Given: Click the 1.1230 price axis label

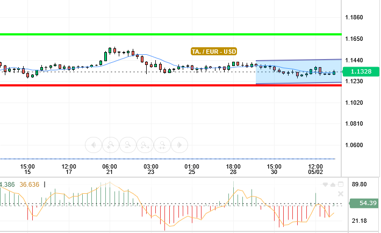Looking at the screenshot, I should [x=354, y=81].
